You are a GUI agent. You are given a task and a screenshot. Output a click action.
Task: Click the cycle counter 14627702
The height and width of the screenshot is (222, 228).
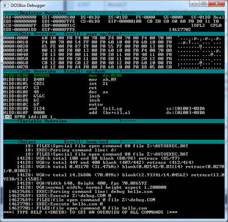[180, 30]
